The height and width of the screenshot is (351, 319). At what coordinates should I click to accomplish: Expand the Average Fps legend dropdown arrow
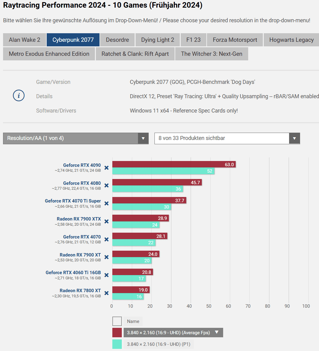point(217,332)
